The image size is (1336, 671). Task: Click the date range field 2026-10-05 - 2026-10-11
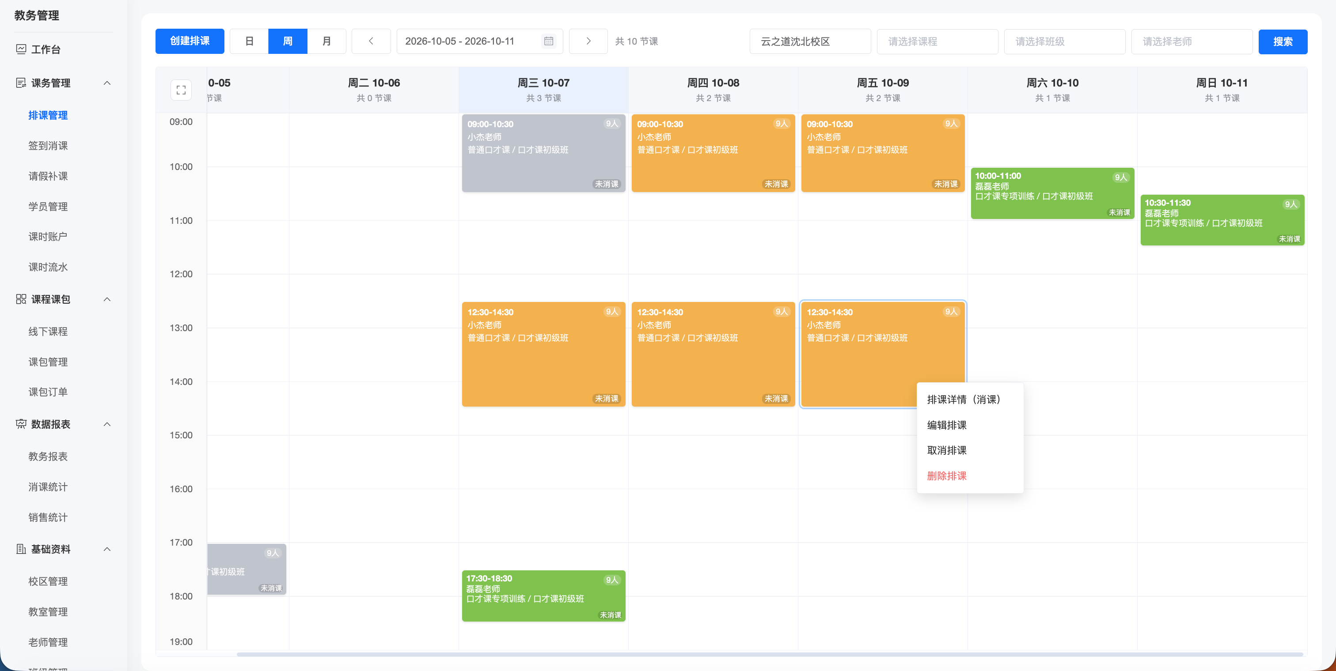[x=480, y=41]
